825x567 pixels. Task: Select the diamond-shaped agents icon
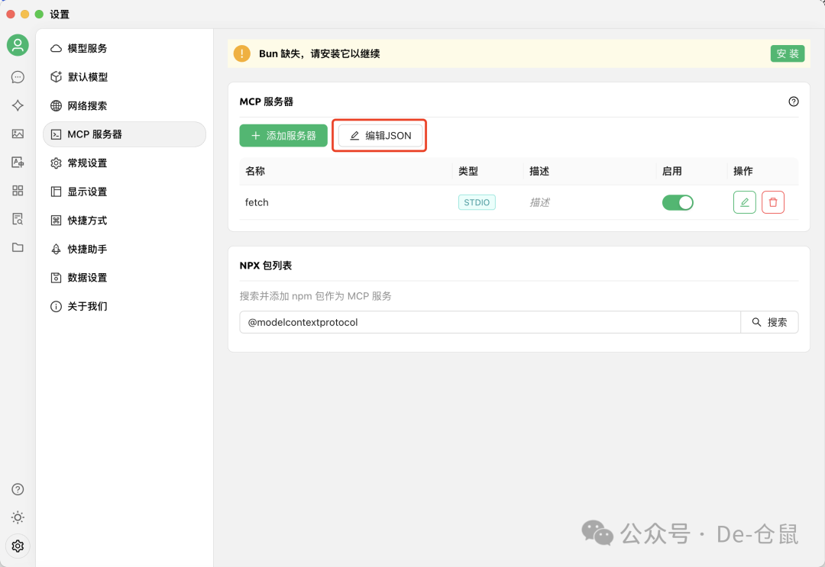(x=18, y=105)
